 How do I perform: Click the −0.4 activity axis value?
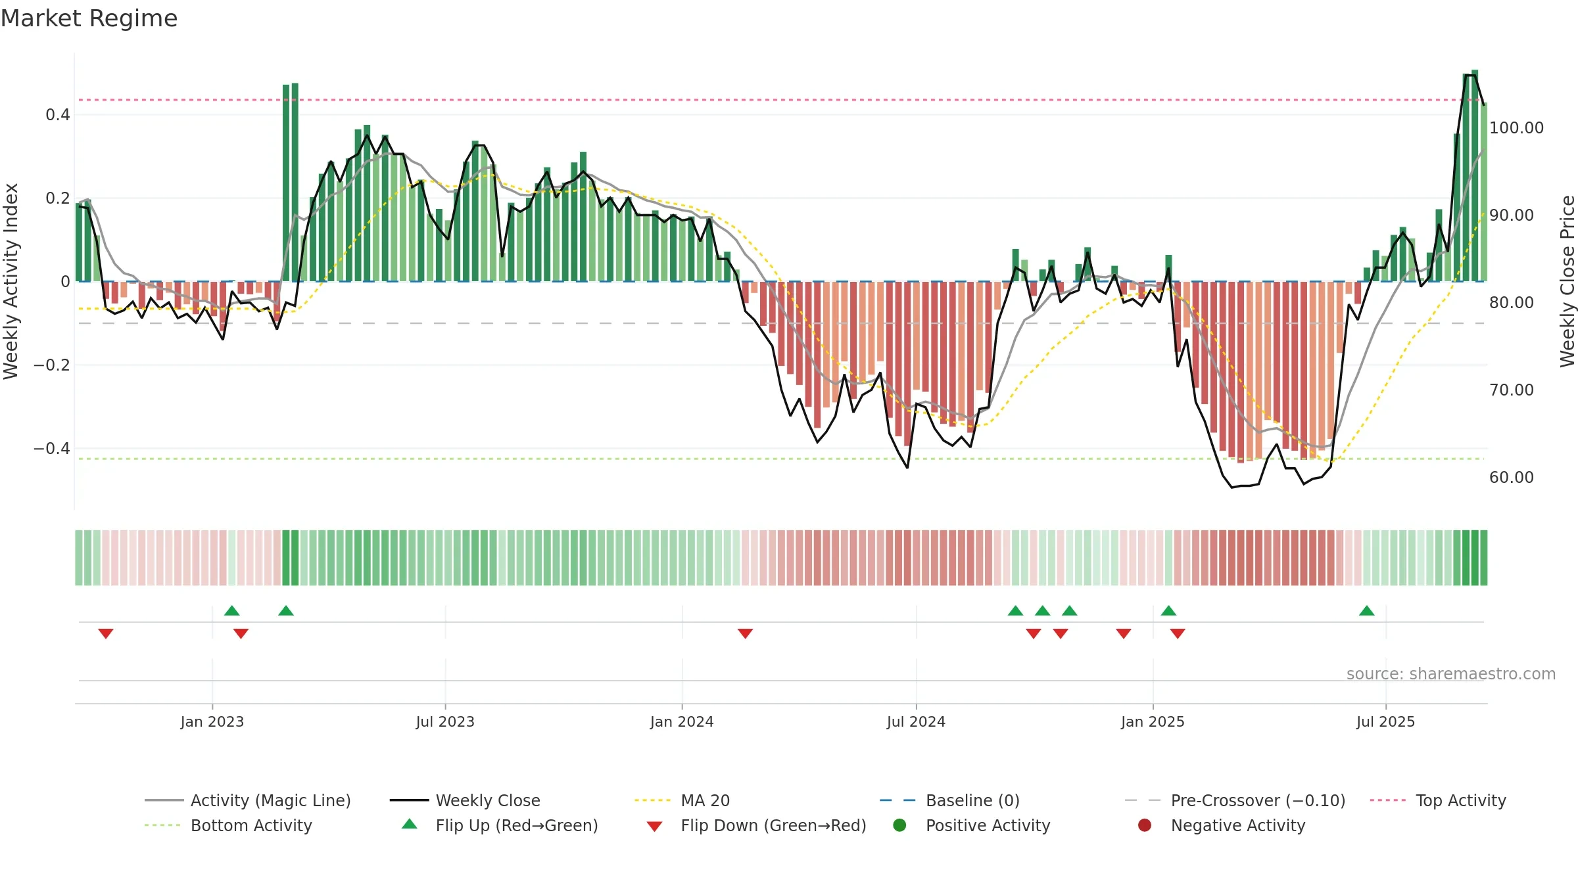point(52,448)
